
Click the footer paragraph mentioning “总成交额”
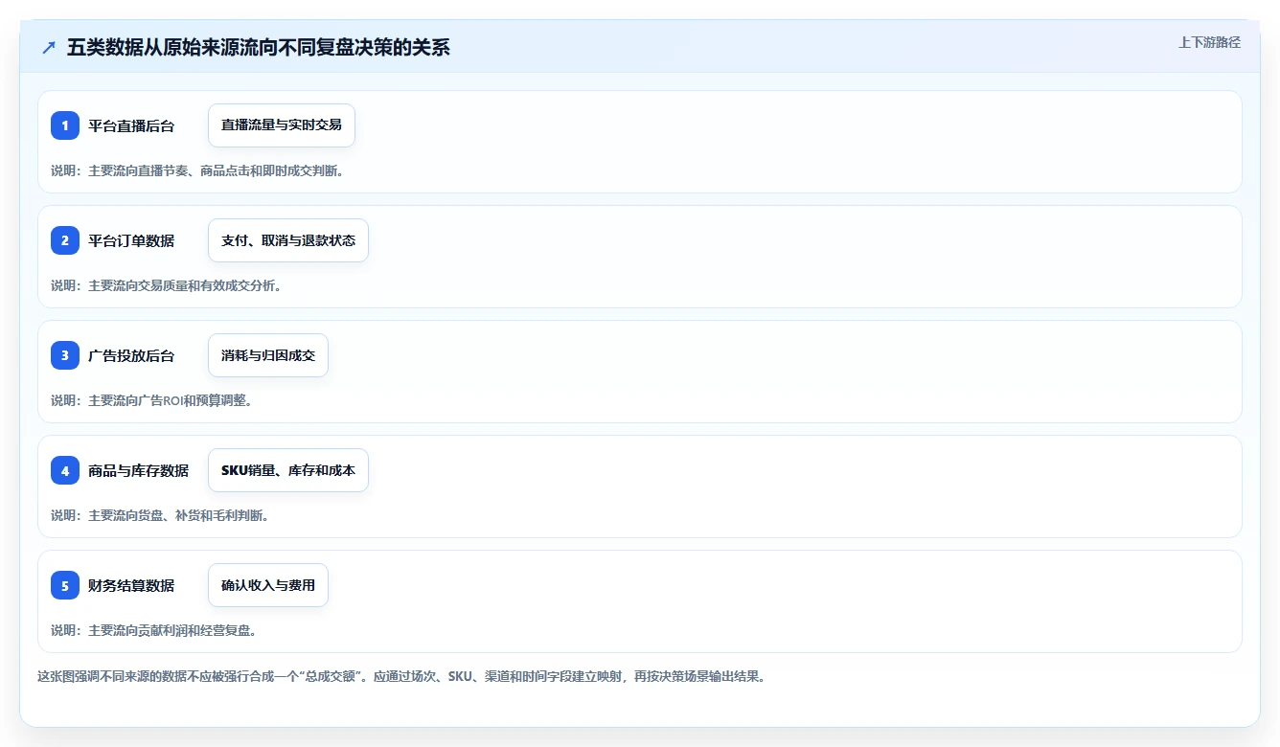[x=401, y=676]
